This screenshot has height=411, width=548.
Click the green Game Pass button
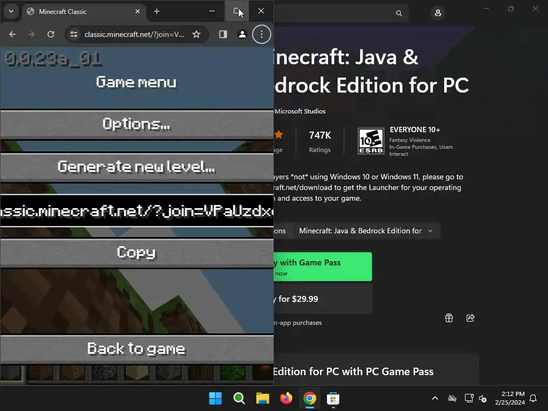click(x=323, y=267)
